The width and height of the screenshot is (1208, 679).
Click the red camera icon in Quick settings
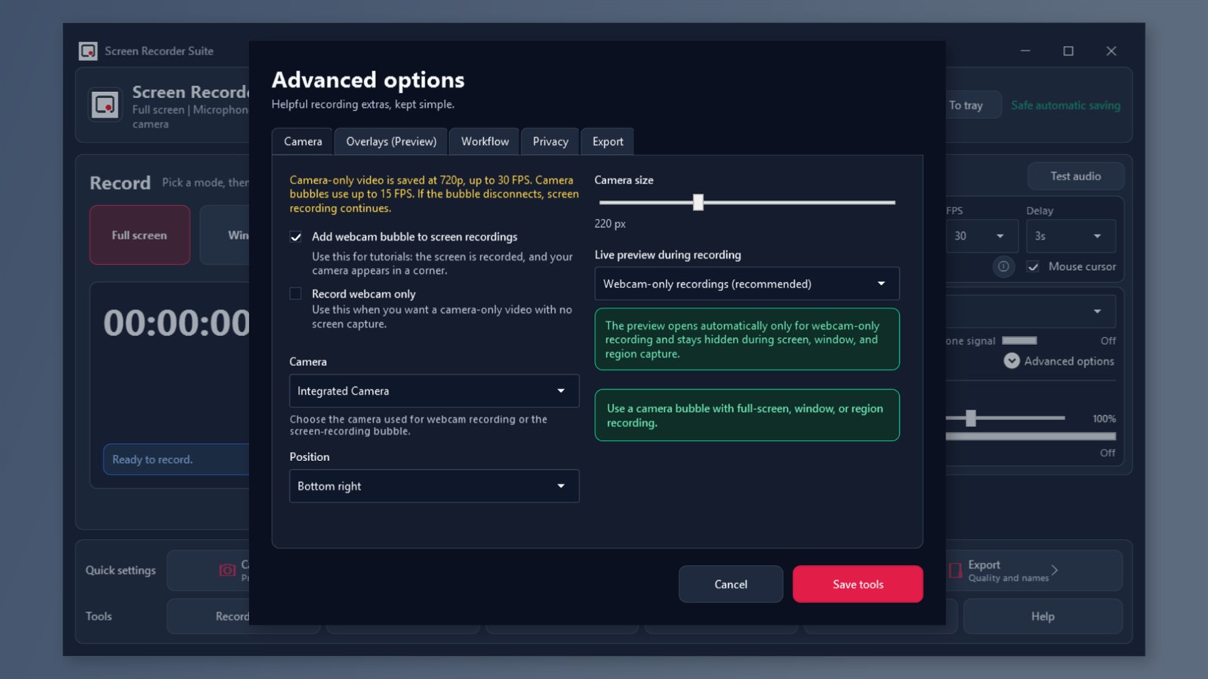tap(227, 570)
